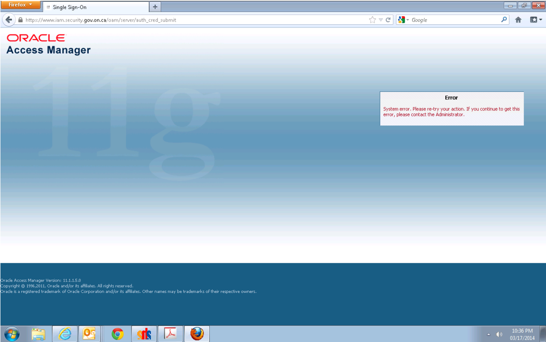Viewport: 546px width, 342px height.
Task: Select the Single Sign-On tab
Action: [x=95, y=7]
